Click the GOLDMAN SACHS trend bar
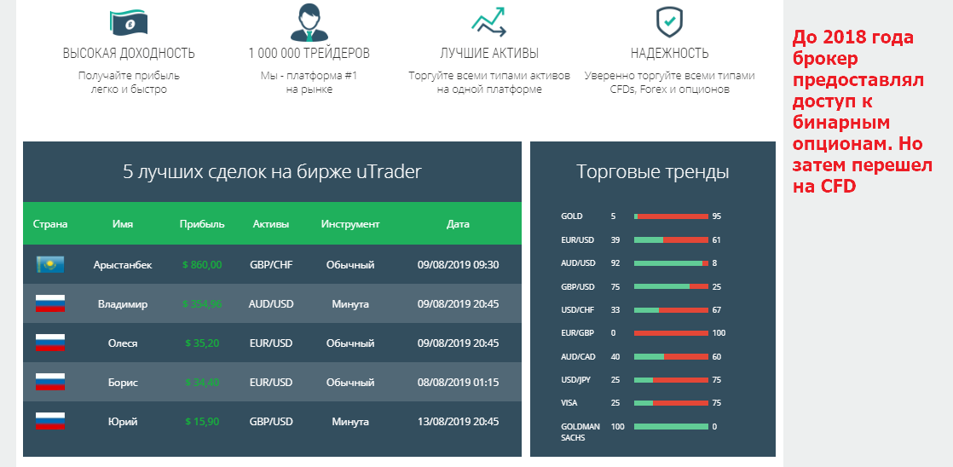Viewport: 953px width, 467px height. point(671,426)
